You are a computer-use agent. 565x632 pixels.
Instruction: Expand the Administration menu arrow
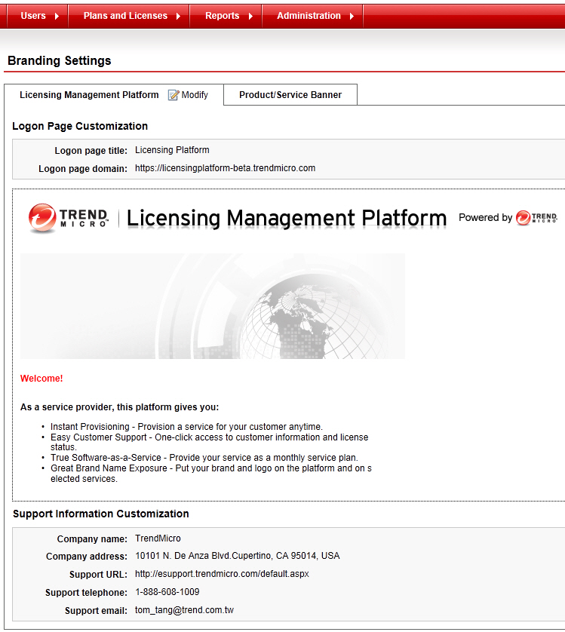[x=352, y=16]
